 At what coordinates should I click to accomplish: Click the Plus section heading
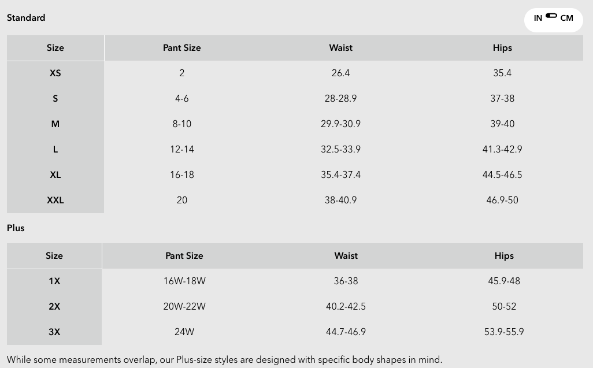(16, 228)
